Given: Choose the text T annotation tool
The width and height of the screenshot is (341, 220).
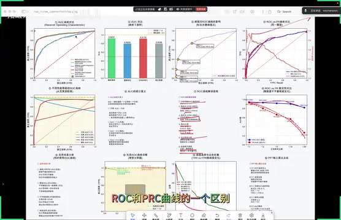Looking at the screenshot, I should coord(180,216).
